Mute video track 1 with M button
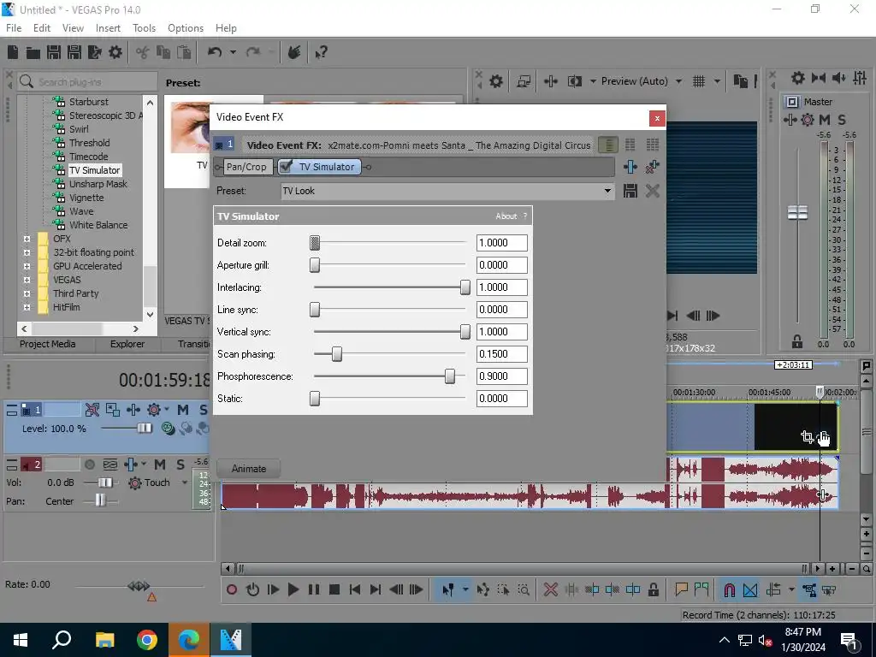This screenshot has height=657, width=876. click(183, 410)
